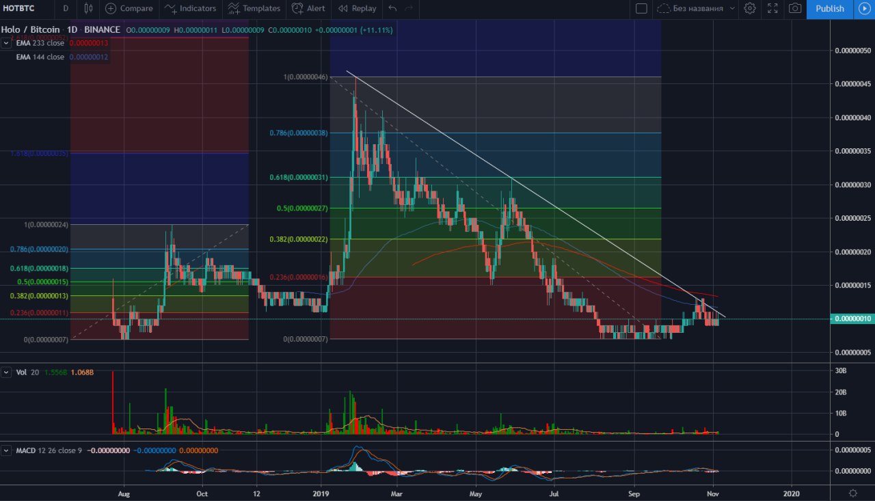Open indicator Templates menu
The width and height of the screenshot is (875, 501).
point(254,9)
